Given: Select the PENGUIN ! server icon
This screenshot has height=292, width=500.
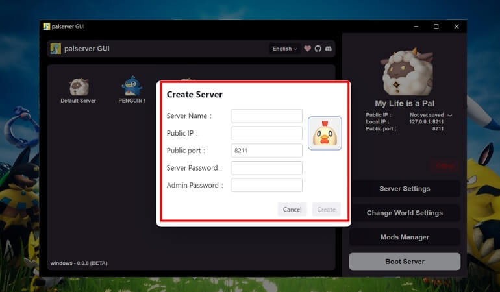Looking at the screenshot, I should pyautogui.click(x=132, y=86).
